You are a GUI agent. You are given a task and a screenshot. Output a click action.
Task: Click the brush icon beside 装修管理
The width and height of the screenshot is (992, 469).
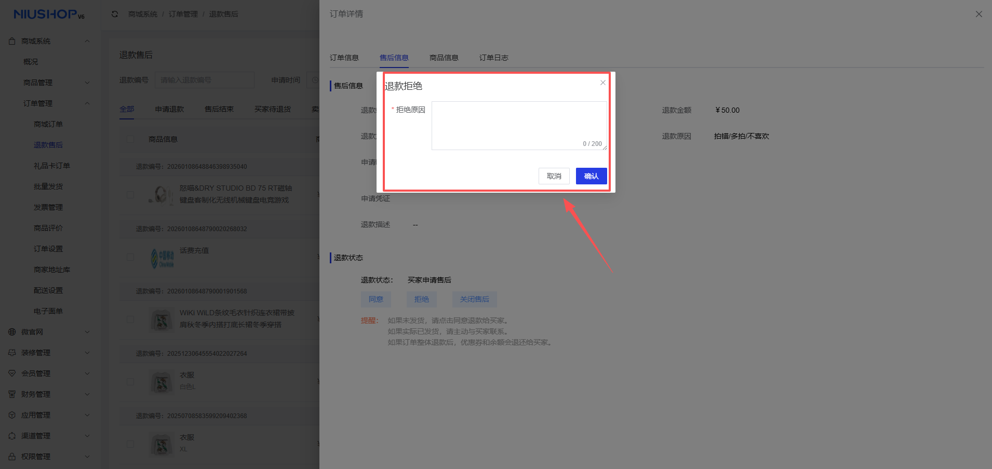[x=12, y=352]
